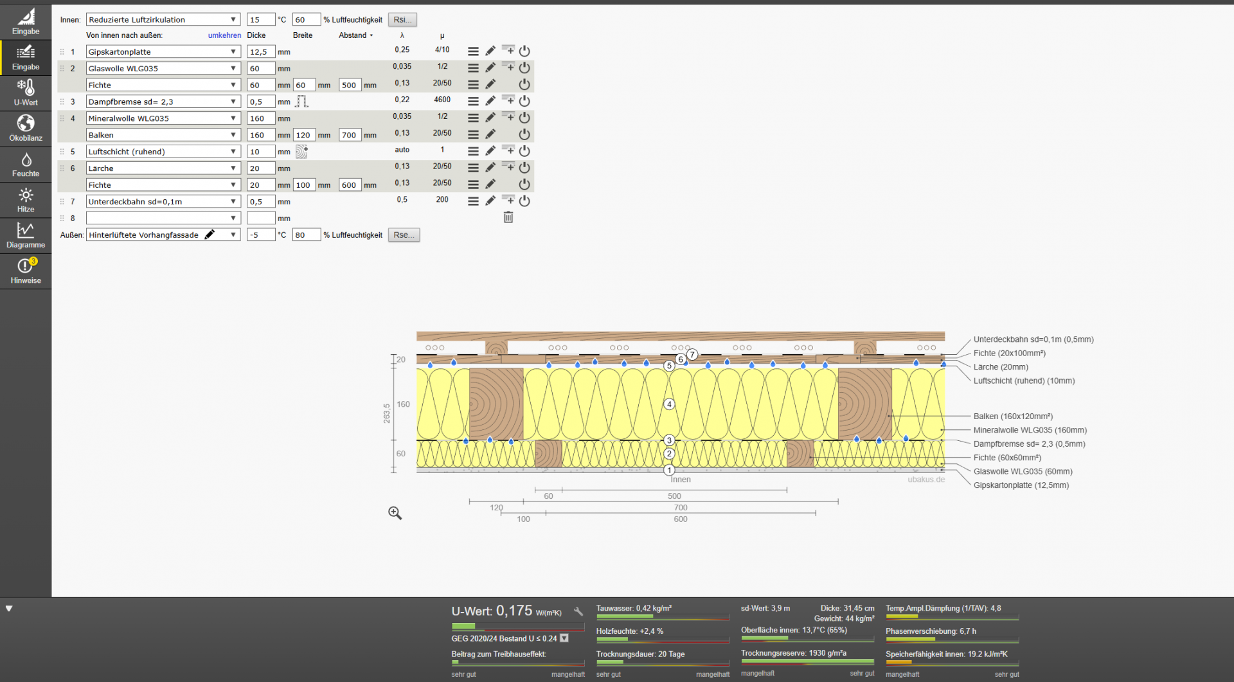Open hamburger menu for Dampfbremse layer
The height and width of the screenshot is (682, 1234).
click(x=473, y=102)
